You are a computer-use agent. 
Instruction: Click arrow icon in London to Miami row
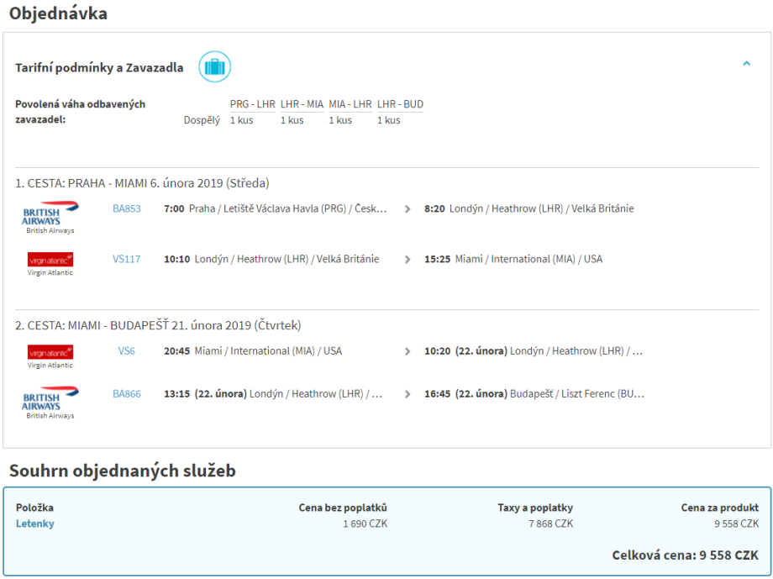pos(408,260)
